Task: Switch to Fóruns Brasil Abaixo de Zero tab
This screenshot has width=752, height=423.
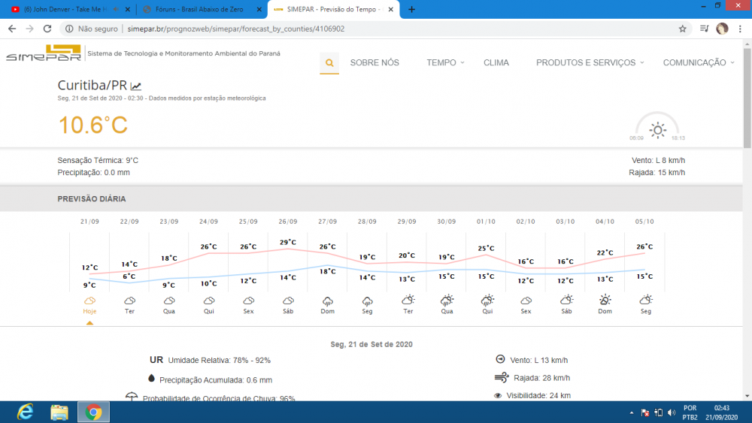Action: tap(198, 9)
